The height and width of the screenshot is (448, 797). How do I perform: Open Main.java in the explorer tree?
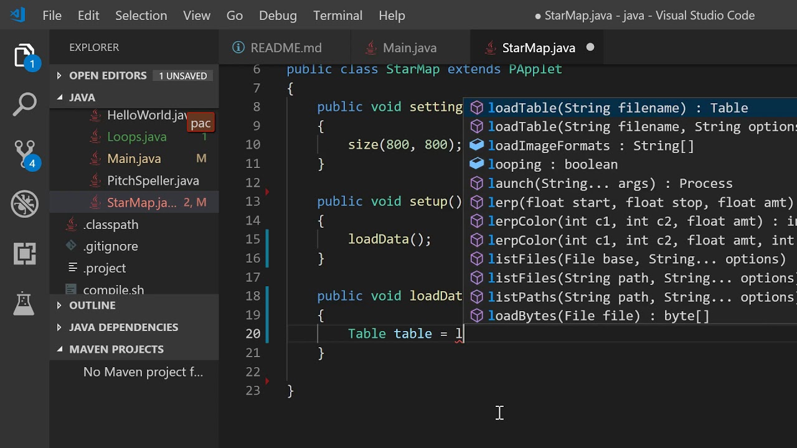click(x=134, y=159)
